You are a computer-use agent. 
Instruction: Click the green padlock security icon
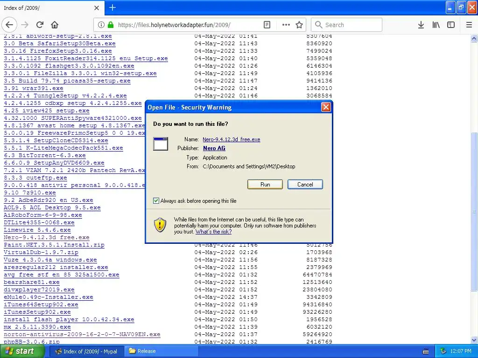click(x=111, y=25)
